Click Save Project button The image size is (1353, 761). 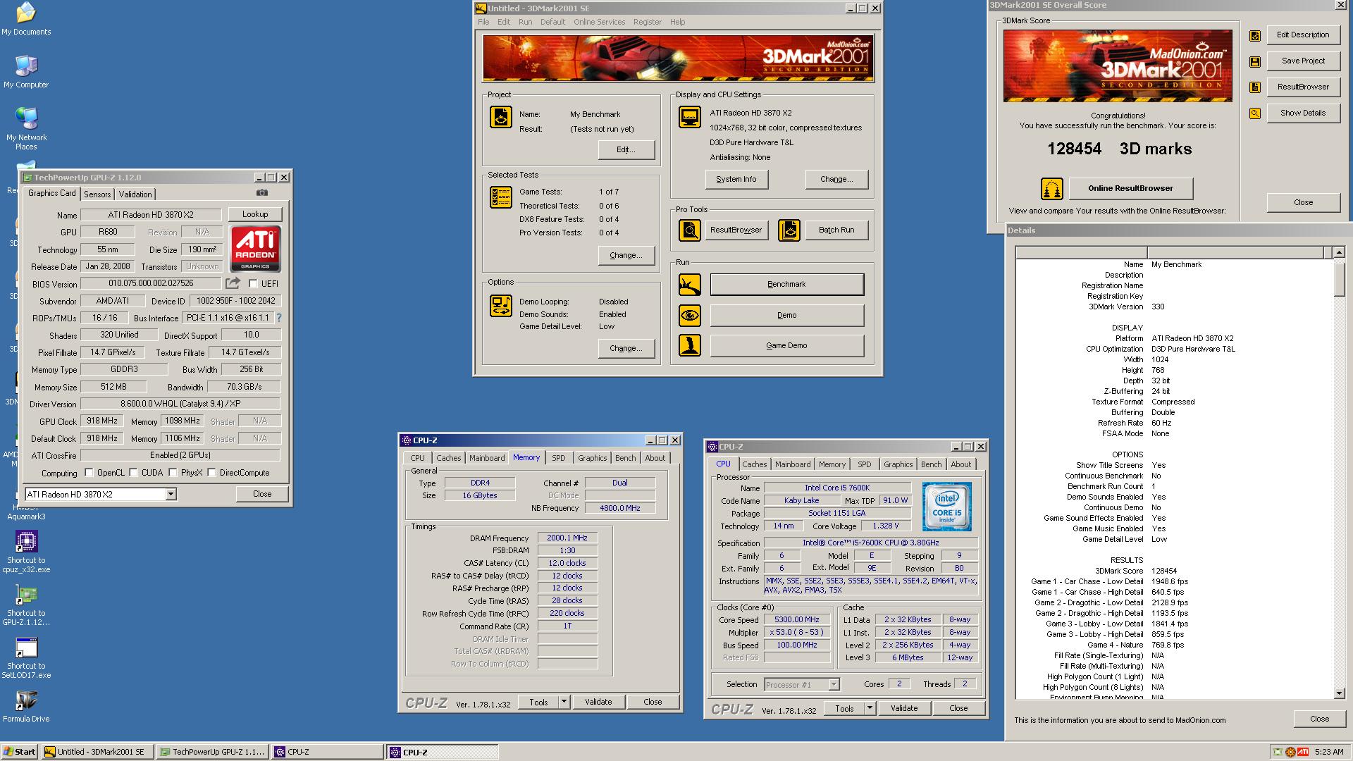click(1304, 61)
